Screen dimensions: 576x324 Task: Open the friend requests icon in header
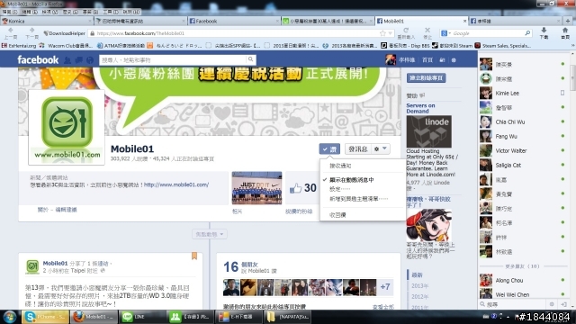pos(67,60)
